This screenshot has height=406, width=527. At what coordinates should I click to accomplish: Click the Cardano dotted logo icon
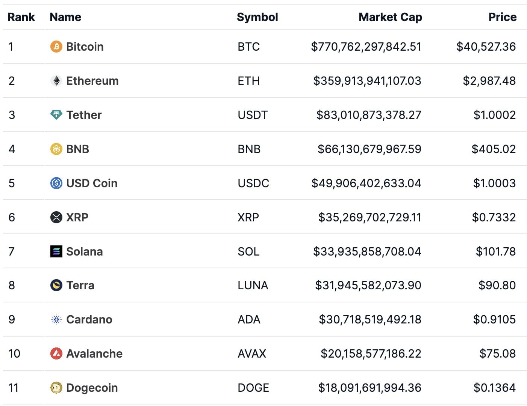(x=56, y=319)
